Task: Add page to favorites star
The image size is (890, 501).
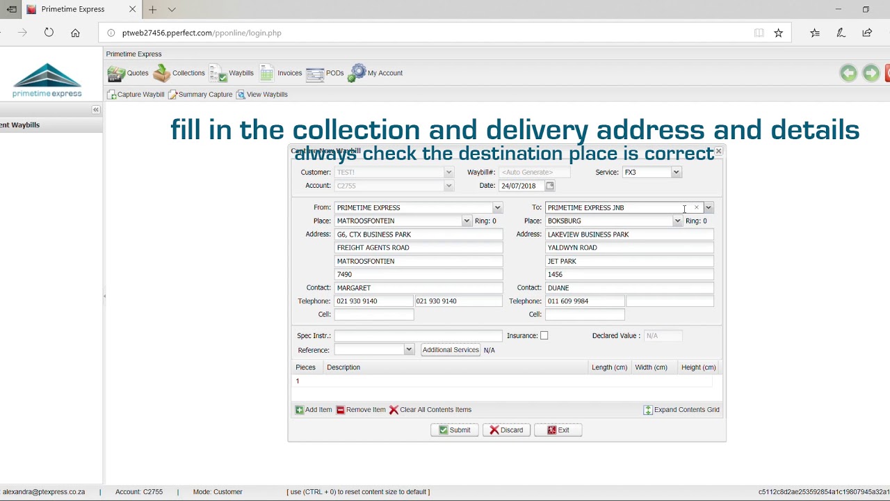Action: 779,33
